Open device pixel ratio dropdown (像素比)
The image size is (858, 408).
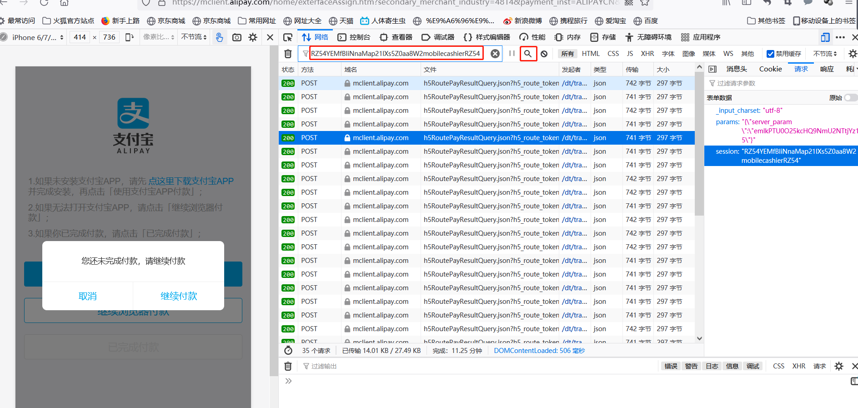click(158, 37)
